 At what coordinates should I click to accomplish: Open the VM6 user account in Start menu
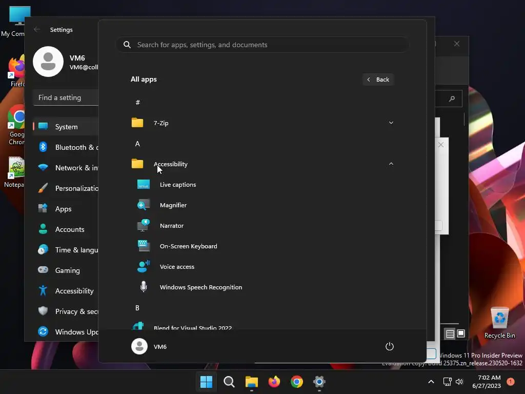click(149, 346)
